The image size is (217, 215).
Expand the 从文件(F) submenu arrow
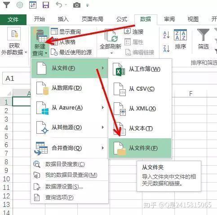coord(103,68)
